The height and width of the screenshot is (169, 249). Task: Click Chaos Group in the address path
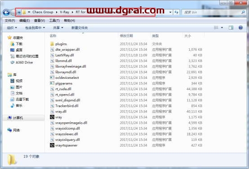click(43, 12)
